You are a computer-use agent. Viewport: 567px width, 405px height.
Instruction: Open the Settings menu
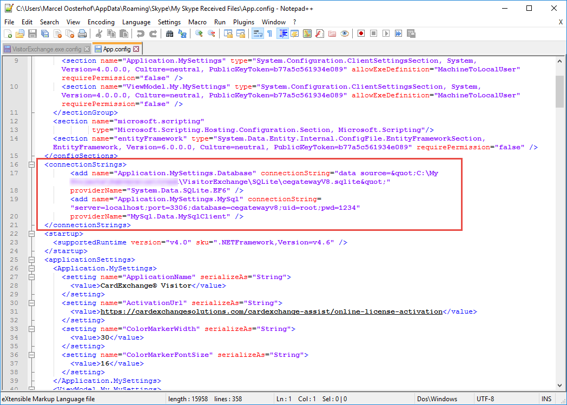point(169,22)
